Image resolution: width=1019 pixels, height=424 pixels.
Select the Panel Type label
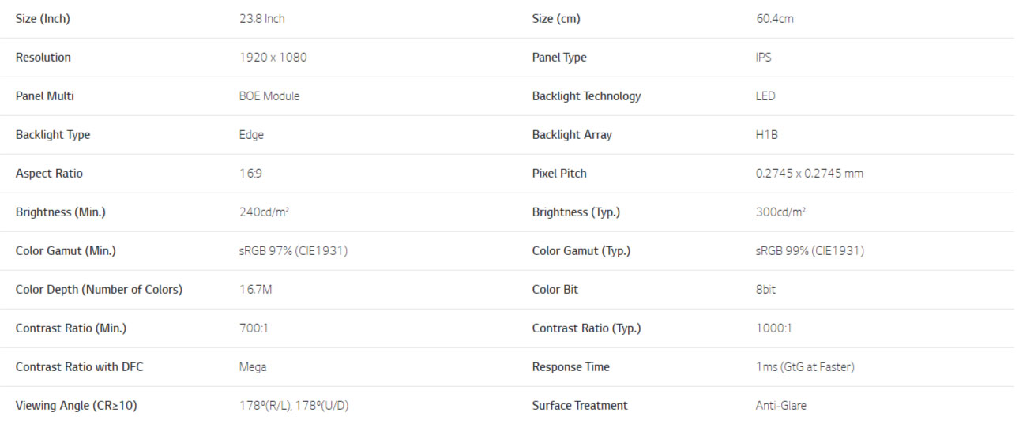tap(559, 58)
